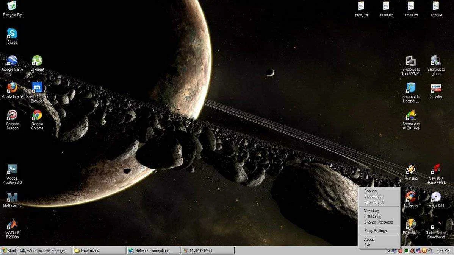Image resolution: width=454 pixels, height=255 pixels.
Task: Select the Skype desktop shortcut
Action: pyautogui.click(x=12, y=36)
